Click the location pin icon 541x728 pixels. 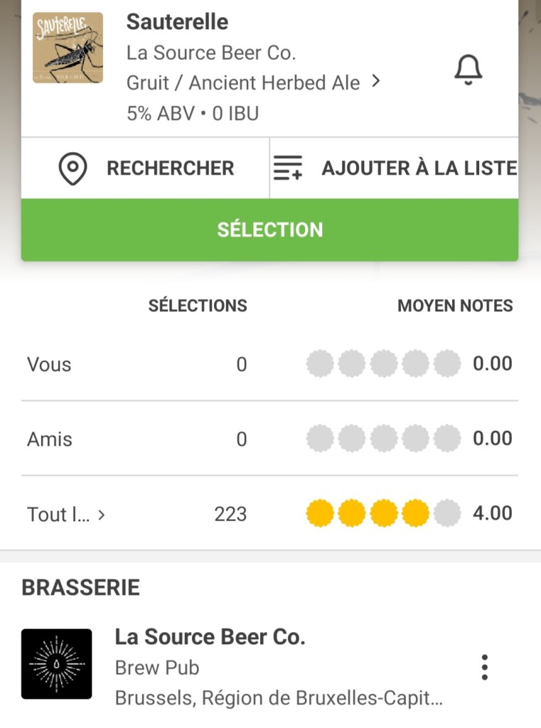coord(73,169)
